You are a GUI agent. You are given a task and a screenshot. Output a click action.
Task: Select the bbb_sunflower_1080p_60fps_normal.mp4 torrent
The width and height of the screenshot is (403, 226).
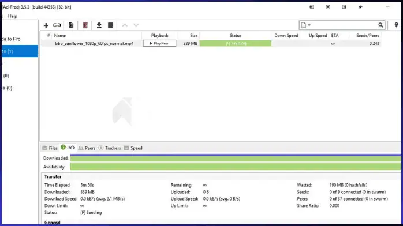point(94,43)
